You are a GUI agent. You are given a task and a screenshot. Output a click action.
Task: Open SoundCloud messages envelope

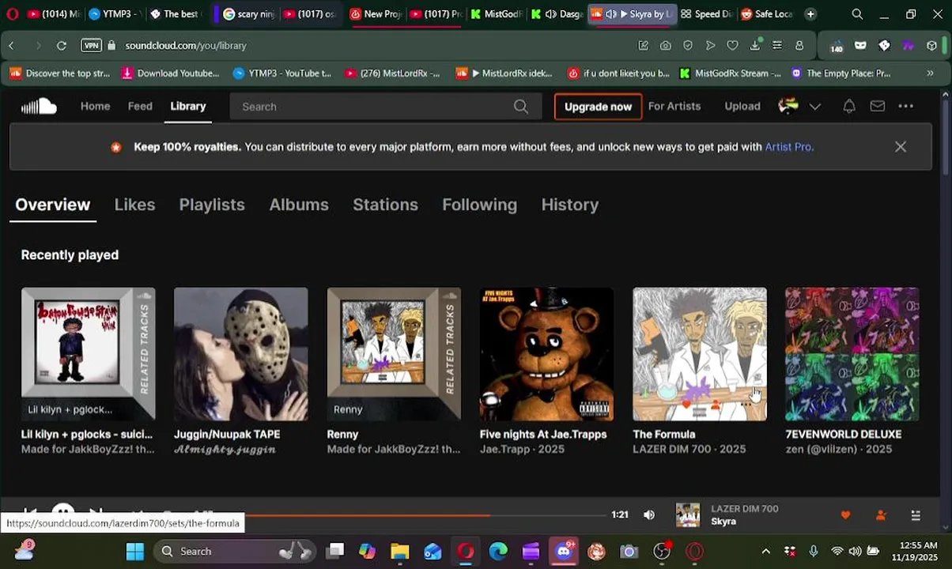pyautogui.click(x=878, y=106)
